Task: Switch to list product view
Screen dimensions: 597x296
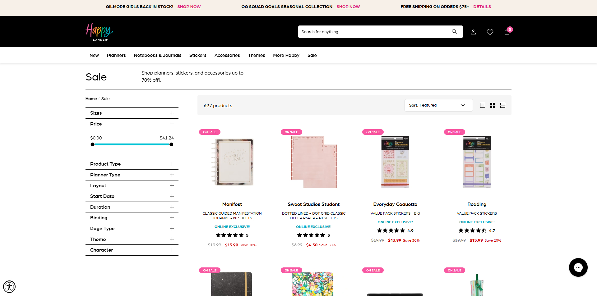Action: 502,105
